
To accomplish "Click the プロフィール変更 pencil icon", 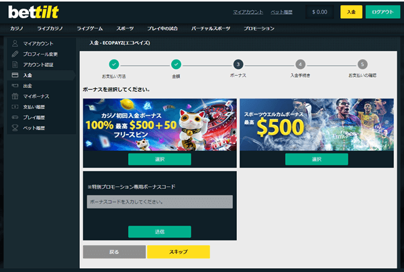I will (x=15, y=54).
